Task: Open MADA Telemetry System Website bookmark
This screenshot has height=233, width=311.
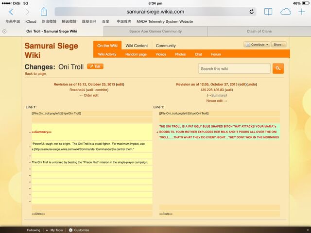Action: coord(165,21)
